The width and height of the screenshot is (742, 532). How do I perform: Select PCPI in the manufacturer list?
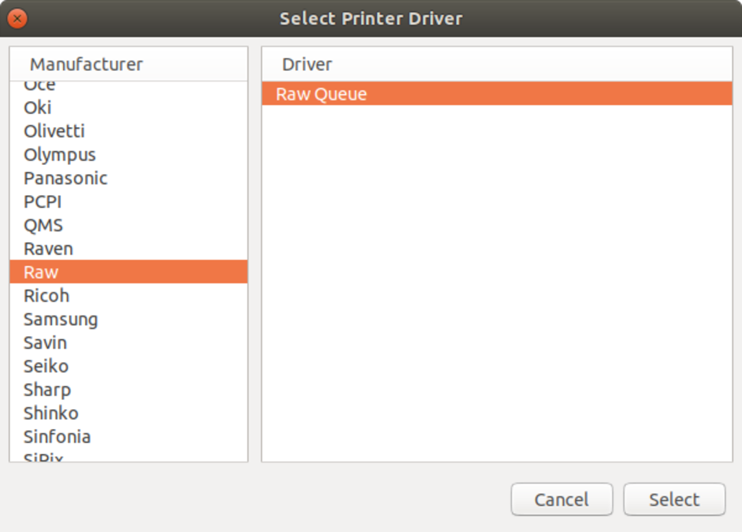coord(43,202)
